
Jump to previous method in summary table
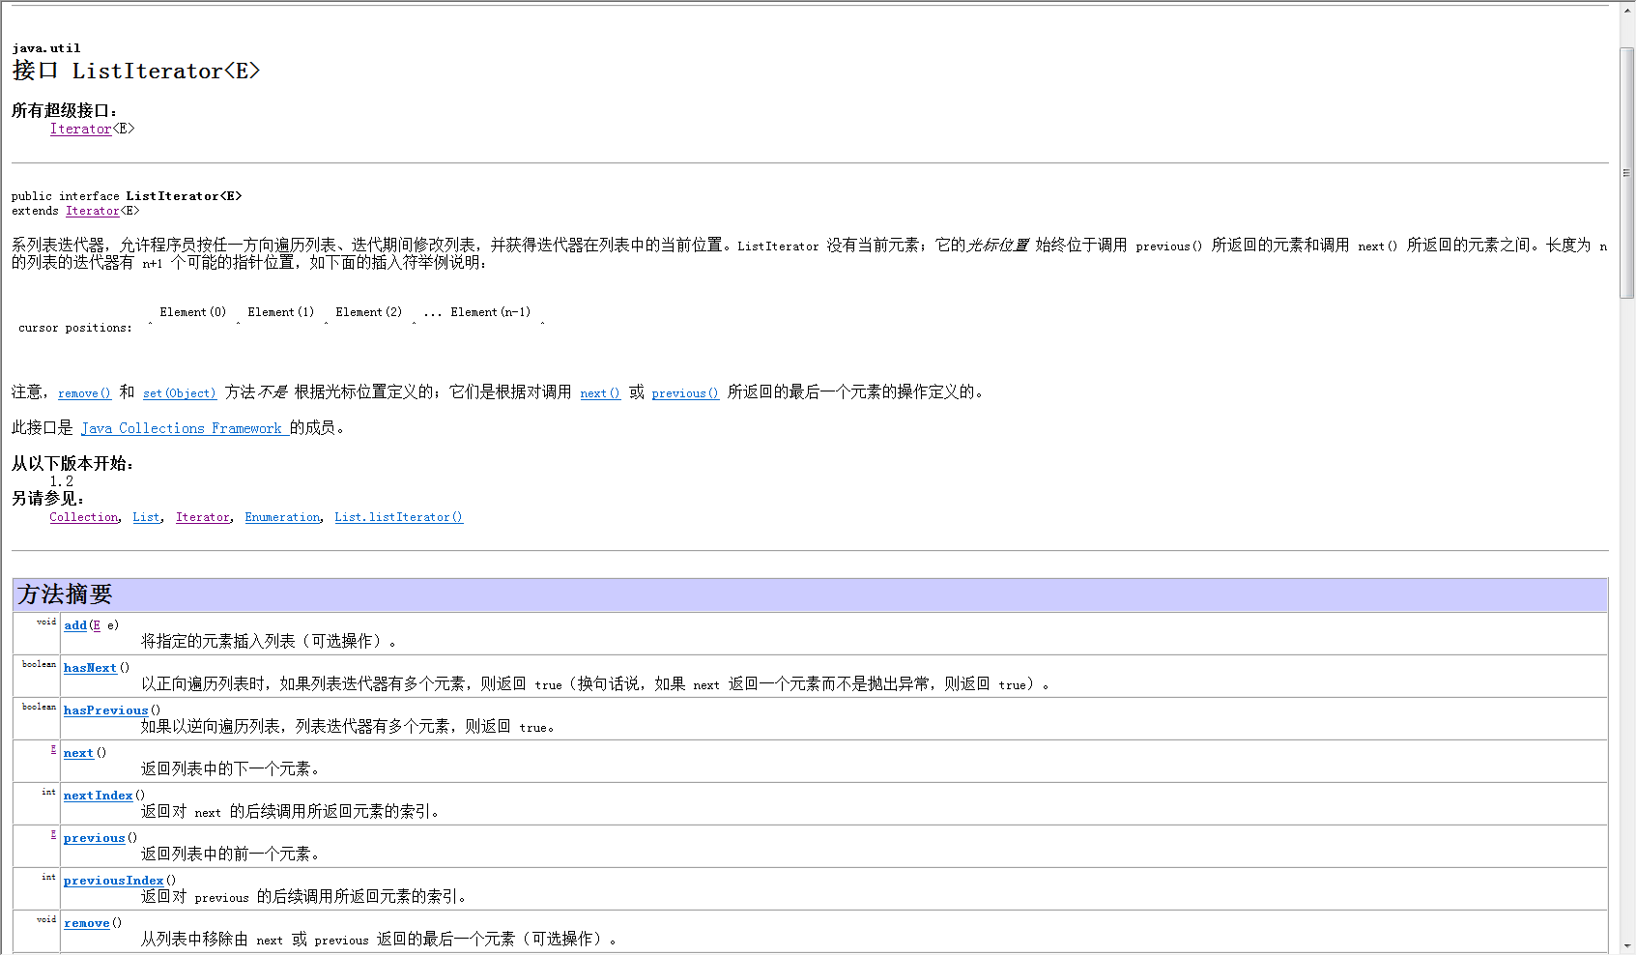(94, 838)
